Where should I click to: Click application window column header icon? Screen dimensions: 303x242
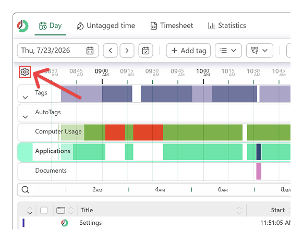point(60,210)
